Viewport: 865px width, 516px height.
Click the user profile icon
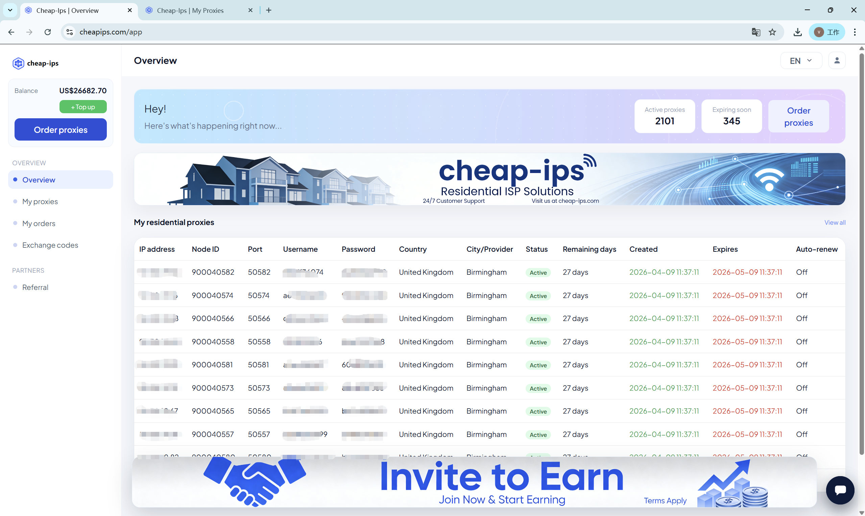tap(837, 60)
